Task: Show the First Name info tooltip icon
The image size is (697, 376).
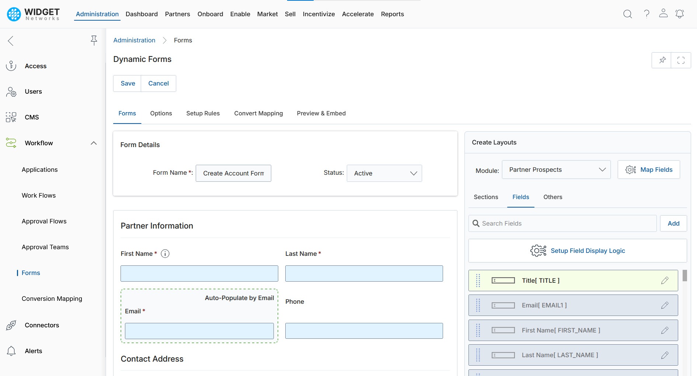Action: coord(165,254)
